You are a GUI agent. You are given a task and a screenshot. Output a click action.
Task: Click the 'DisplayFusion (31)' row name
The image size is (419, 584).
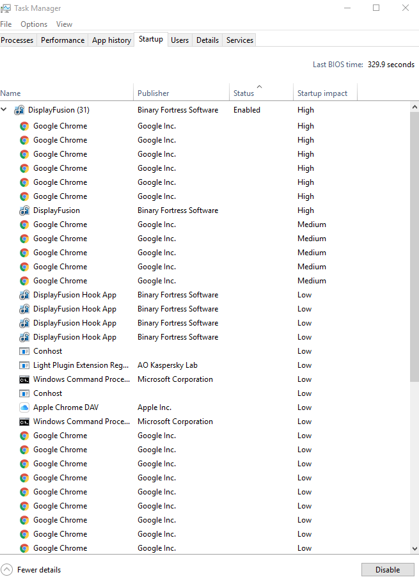click(x=59, y=110)
